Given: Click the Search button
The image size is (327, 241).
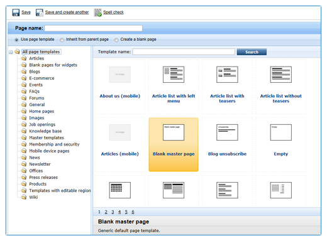Looking at the screenshot, I should 252,52.
